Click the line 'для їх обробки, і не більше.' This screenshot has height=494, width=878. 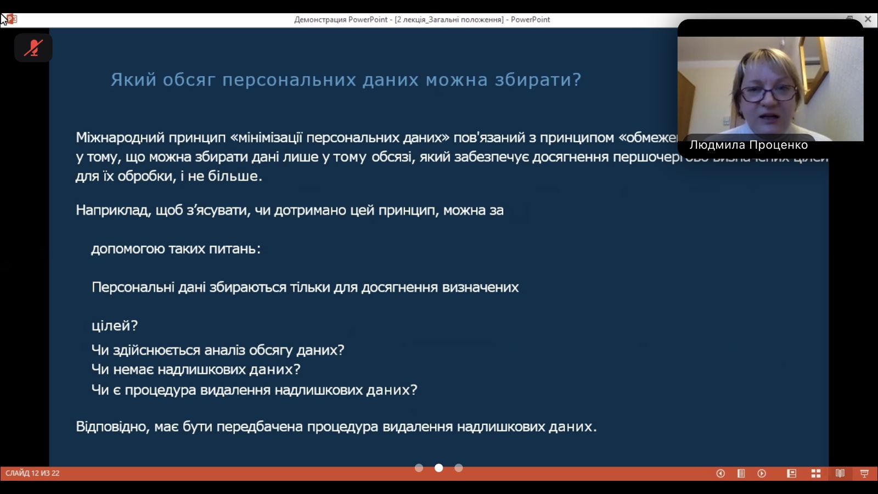coord(169,176)
